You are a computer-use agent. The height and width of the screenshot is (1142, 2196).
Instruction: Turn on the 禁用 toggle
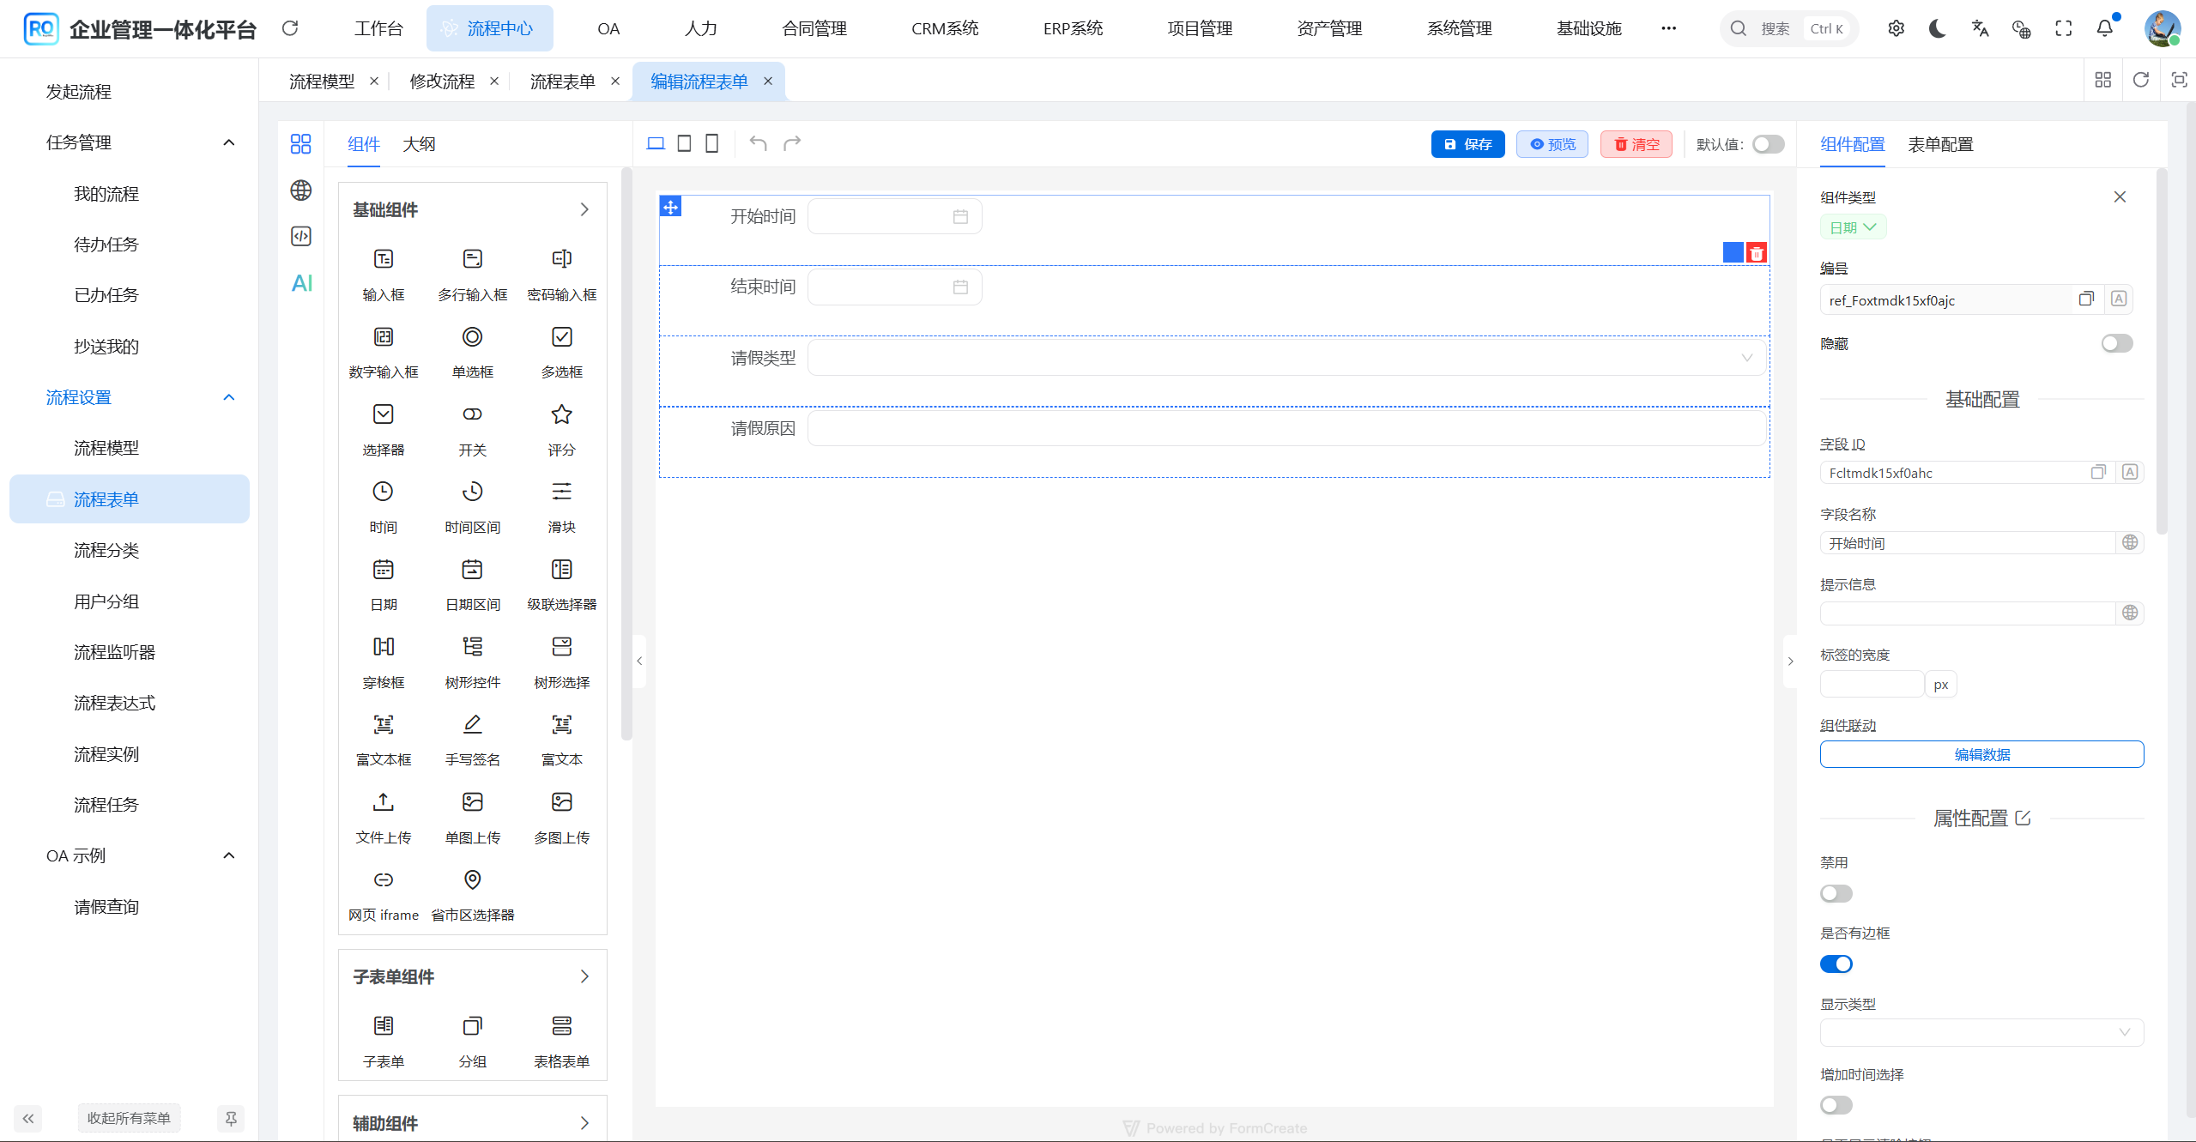[1836, 893]
